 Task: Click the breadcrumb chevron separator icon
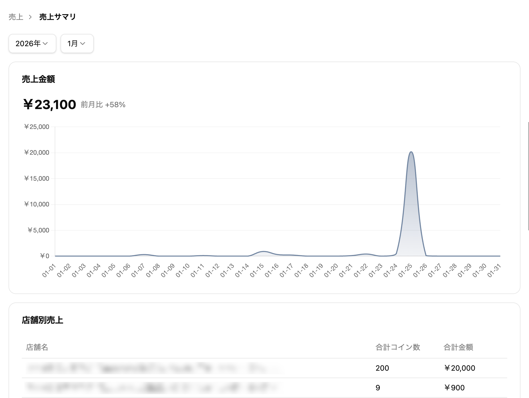pyautogui.click(x=30, y=17)
